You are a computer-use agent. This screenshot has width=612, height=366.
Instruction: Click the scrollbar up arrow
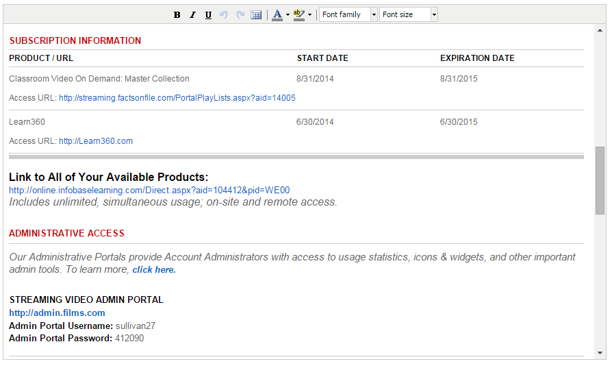600,30
